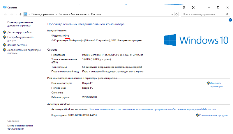Click the search magnifier icon
Screen dimensions: 233x134
coord(227,14)
